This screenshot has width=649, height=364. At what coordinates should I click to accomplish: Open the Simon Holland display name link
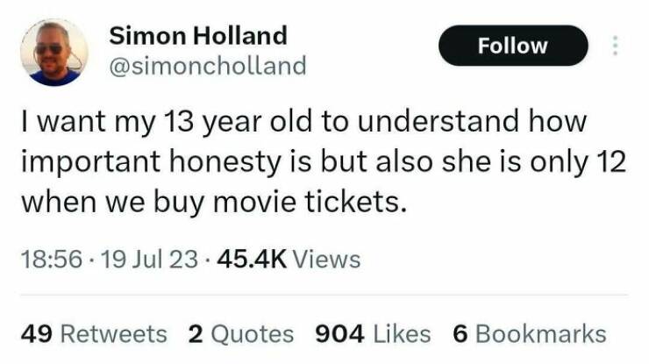tap(197, 36)
